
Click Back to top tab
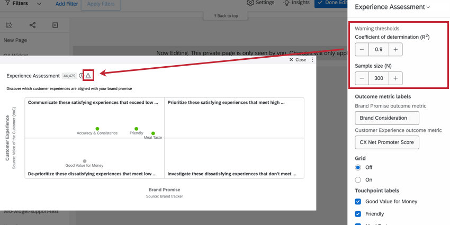226,16
